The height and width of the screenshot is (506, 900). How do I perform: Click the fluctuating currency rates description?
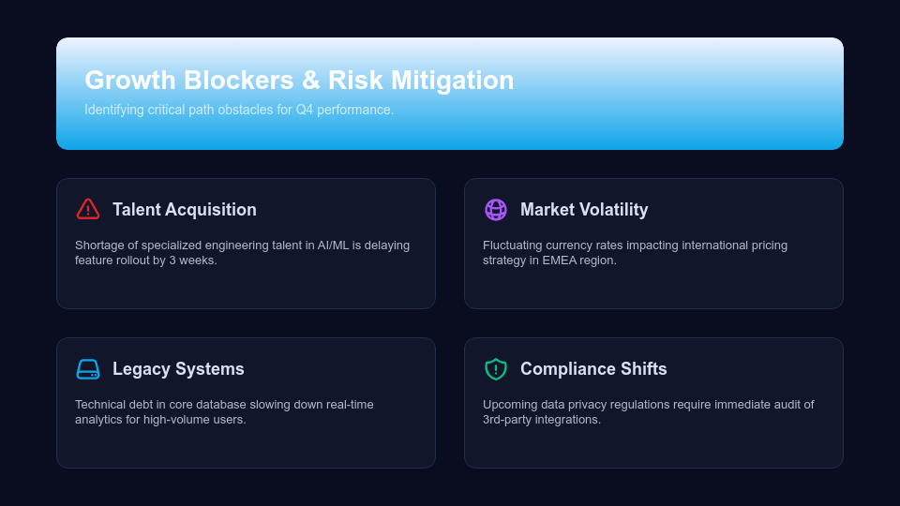coord(635,252)
